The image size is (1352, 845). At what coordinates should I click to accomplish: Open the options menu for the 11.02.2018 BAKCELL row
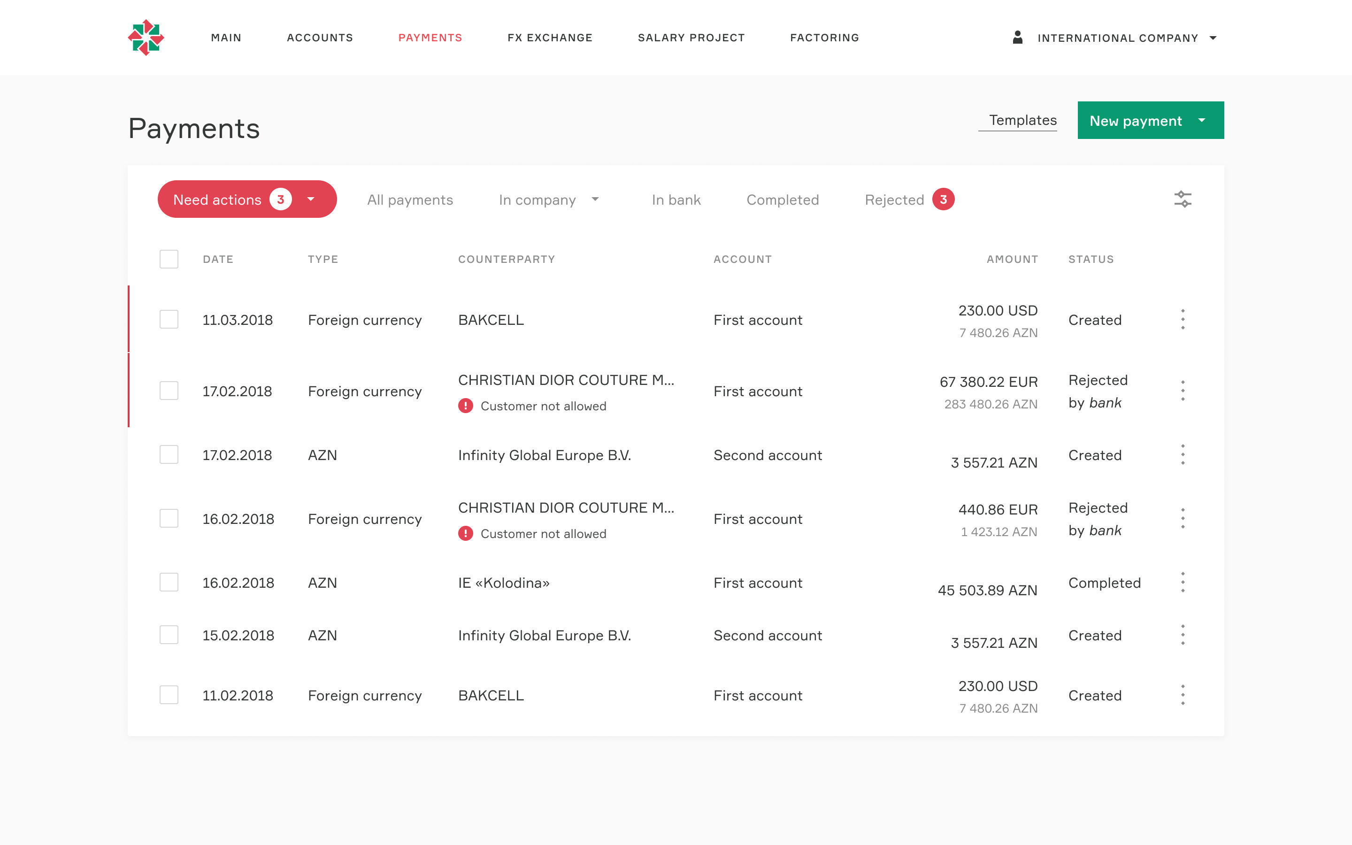[x=1182, y=695]
